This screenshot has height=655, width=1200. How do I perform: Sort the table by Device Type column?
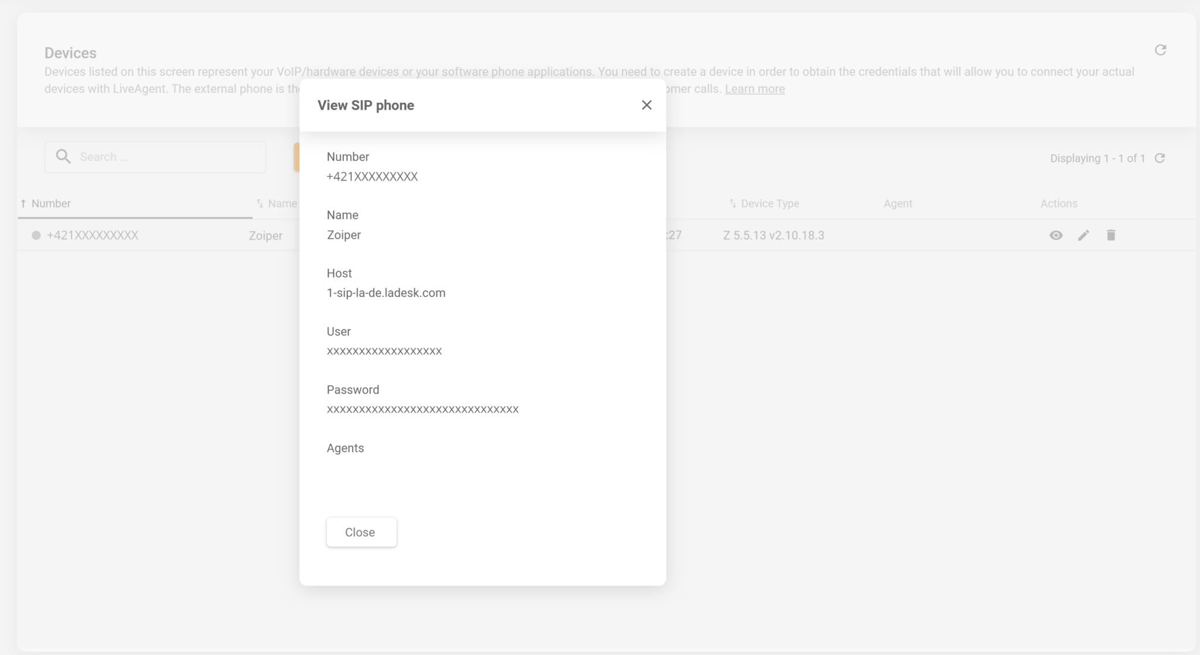pyautogui.click(x=769, y=204)
